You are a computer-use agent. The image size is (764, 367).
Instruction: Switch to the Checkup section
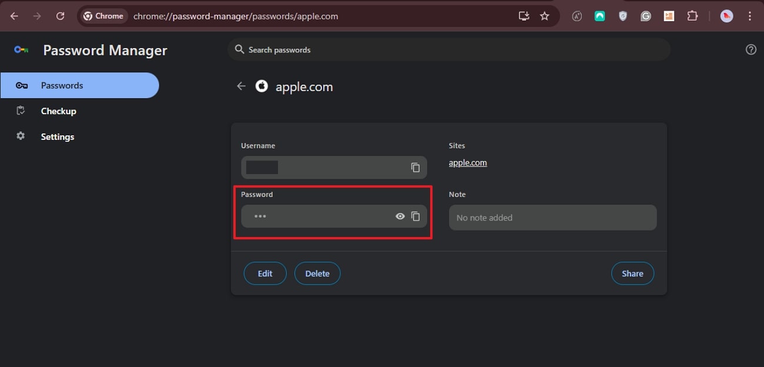(59, 111)
